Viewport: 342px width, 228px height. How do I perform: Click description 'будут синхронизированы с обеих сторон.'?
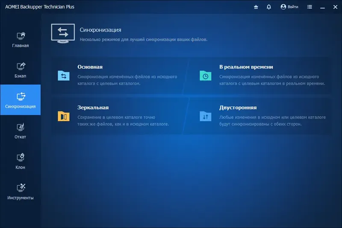260,124
